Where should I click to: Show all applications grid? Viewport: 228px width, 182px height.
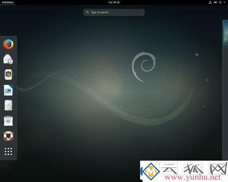pos(9,152)
